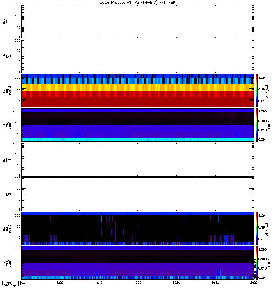This screenshot has height=293, width=275.
Task: Click the '1000' y-tick of top thb fff 1 panel
Action: coord(16,6)
